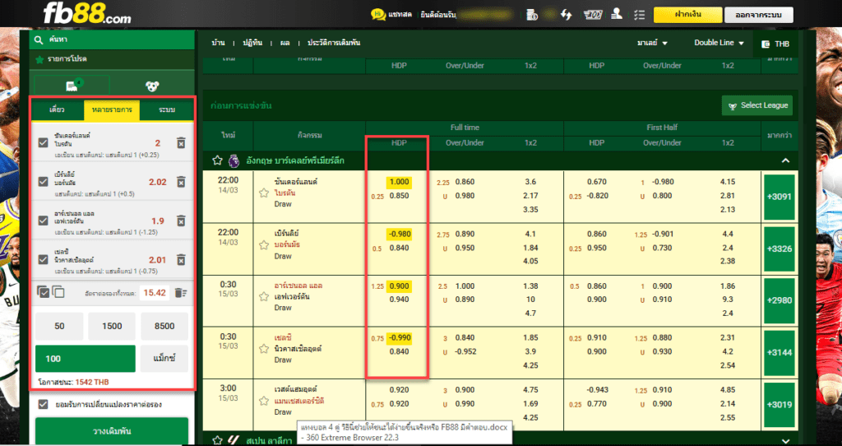Open the มาเลย์ odds type dropdown
This screenshot has height=446, width=842.
pos(652,43)
